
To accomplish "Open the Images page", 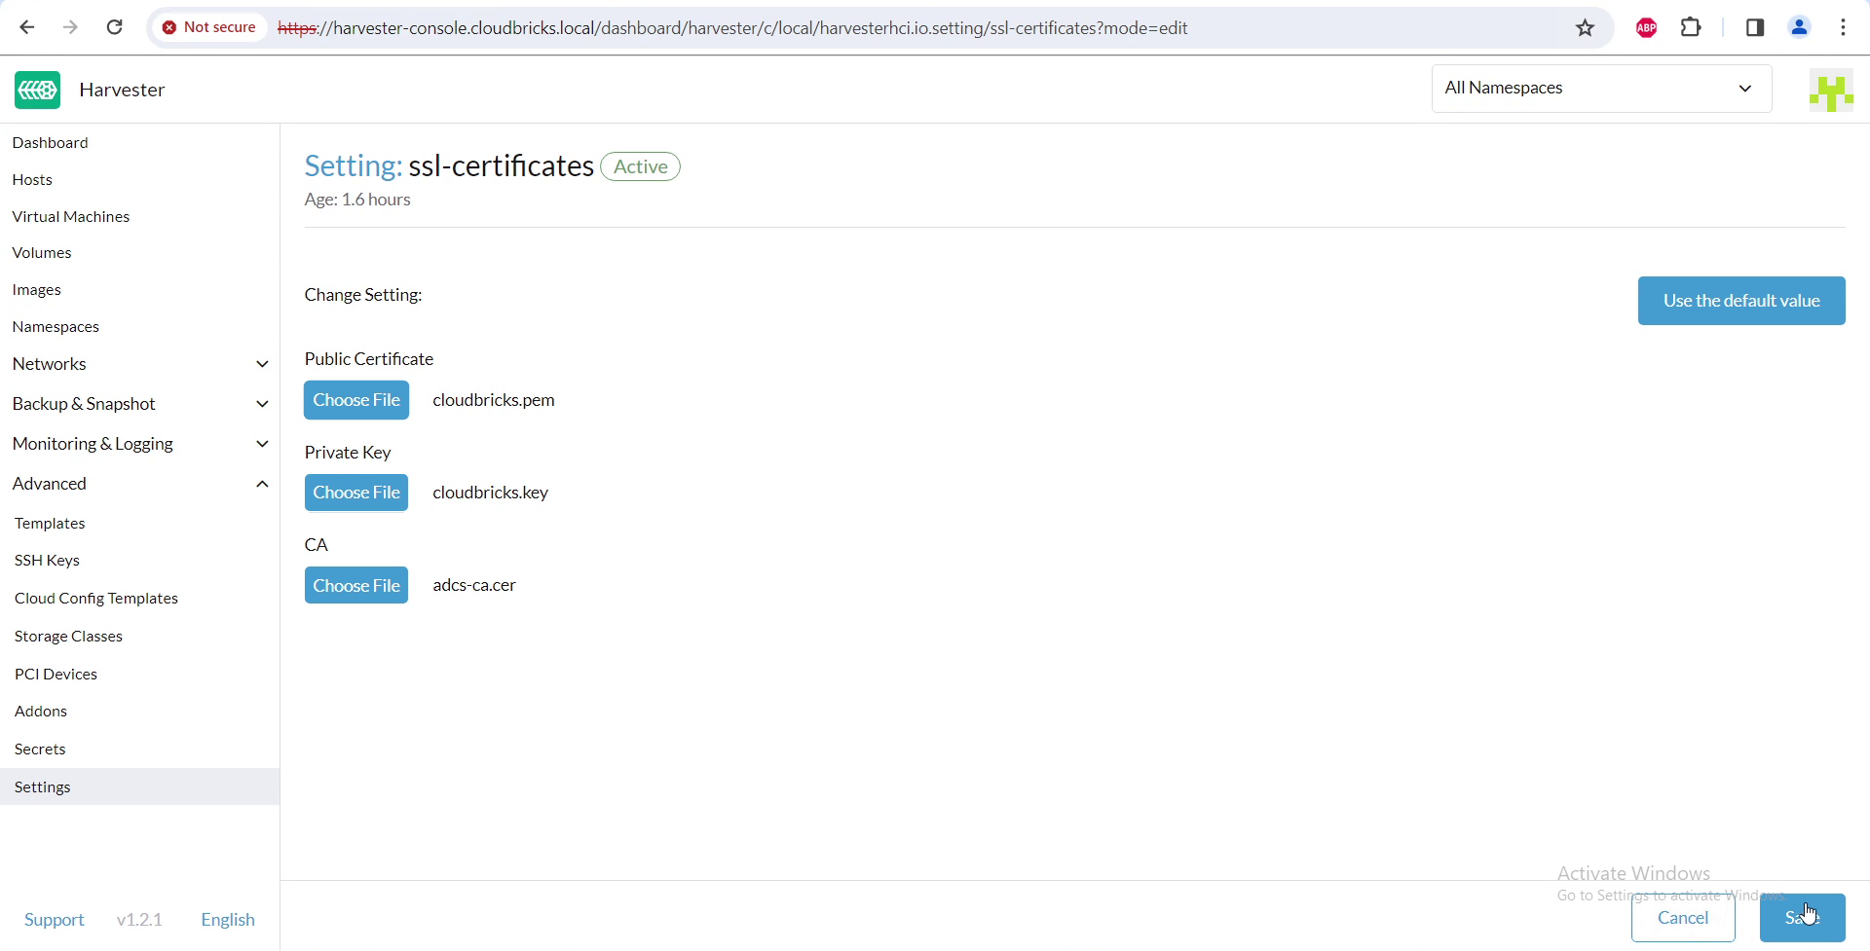I will tap(37, 290).
